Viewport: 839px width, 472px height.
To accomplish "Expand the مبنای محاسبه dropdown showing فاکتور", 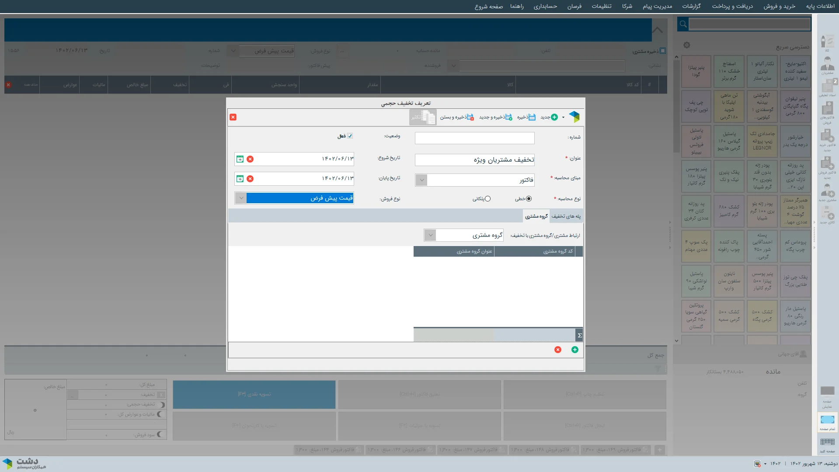I will click(421, 180).
